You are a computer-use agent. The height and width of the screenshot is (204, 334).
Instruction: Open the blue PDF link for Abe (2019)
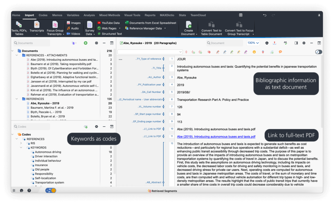(x=216, y=137)
